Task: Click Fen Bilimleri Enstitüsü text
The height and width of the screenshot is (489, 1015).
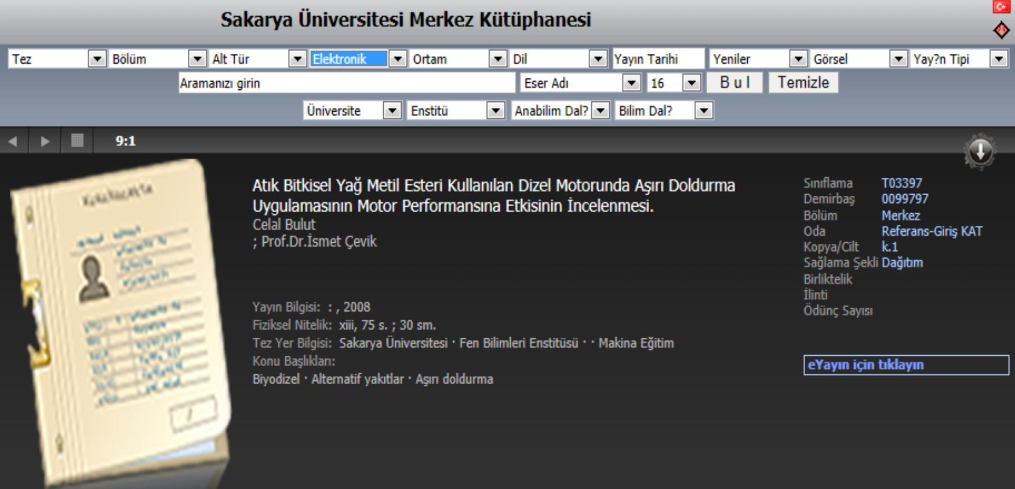Action: [519, 343]
